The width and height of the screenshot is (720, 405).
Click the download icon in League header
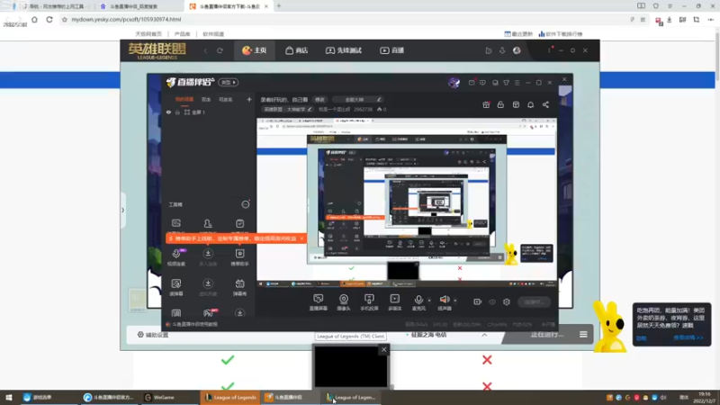(502, 50)
